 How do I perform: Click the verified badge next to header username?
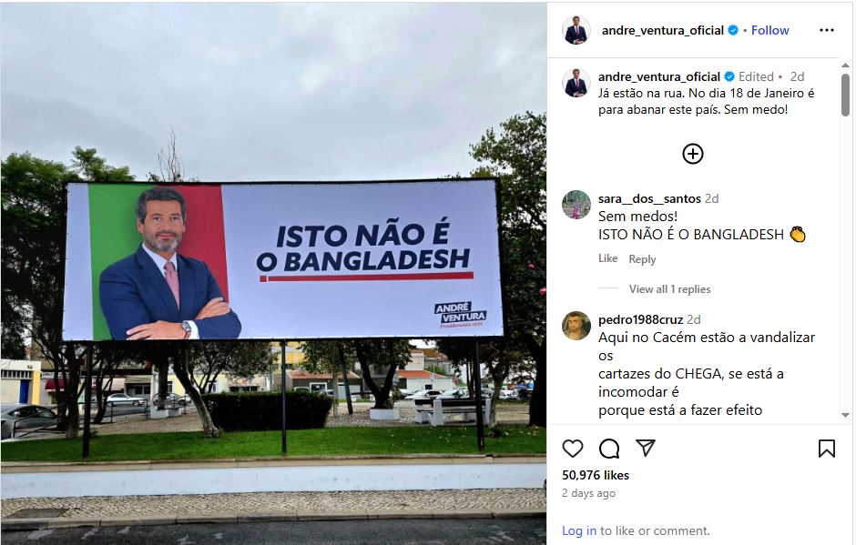pos(733,30)
